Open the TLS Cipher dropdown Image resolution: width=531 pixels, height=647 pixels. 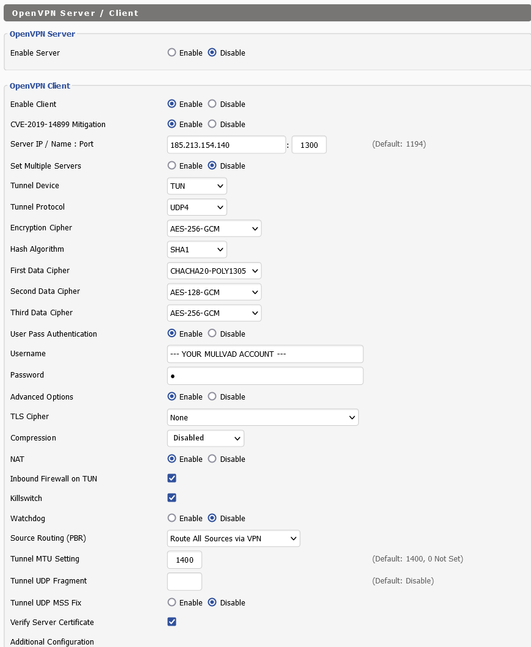pos(262,417)
